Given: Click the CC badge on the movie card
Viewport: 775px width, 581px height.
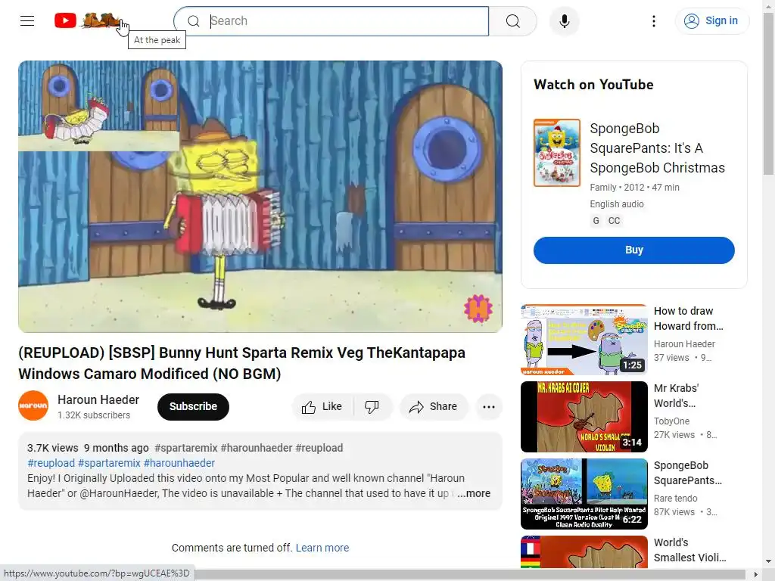Looking at the screenshot, I should (614, 221).
